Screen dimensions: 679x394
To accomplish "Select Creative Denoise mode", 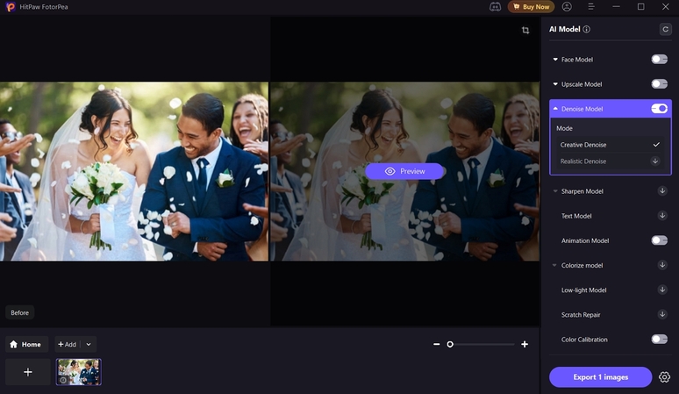I will tap(610, 145).
